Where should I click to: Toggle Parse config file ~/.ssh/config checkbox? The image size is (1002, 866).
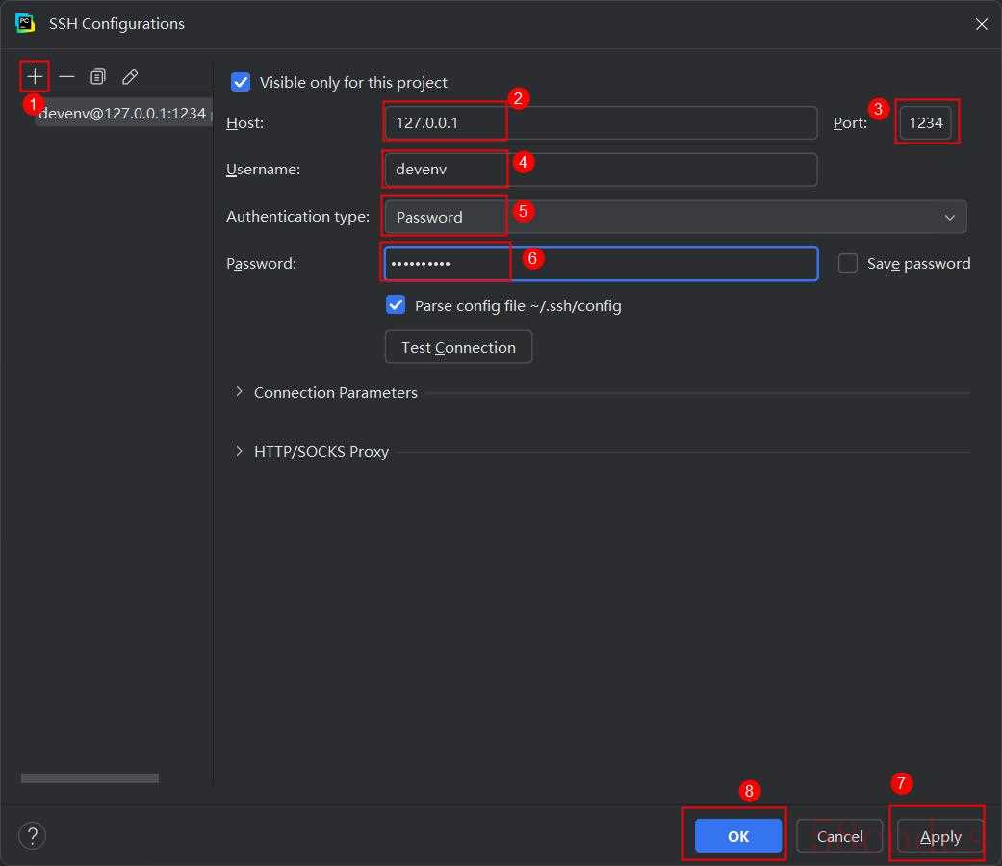396,305
